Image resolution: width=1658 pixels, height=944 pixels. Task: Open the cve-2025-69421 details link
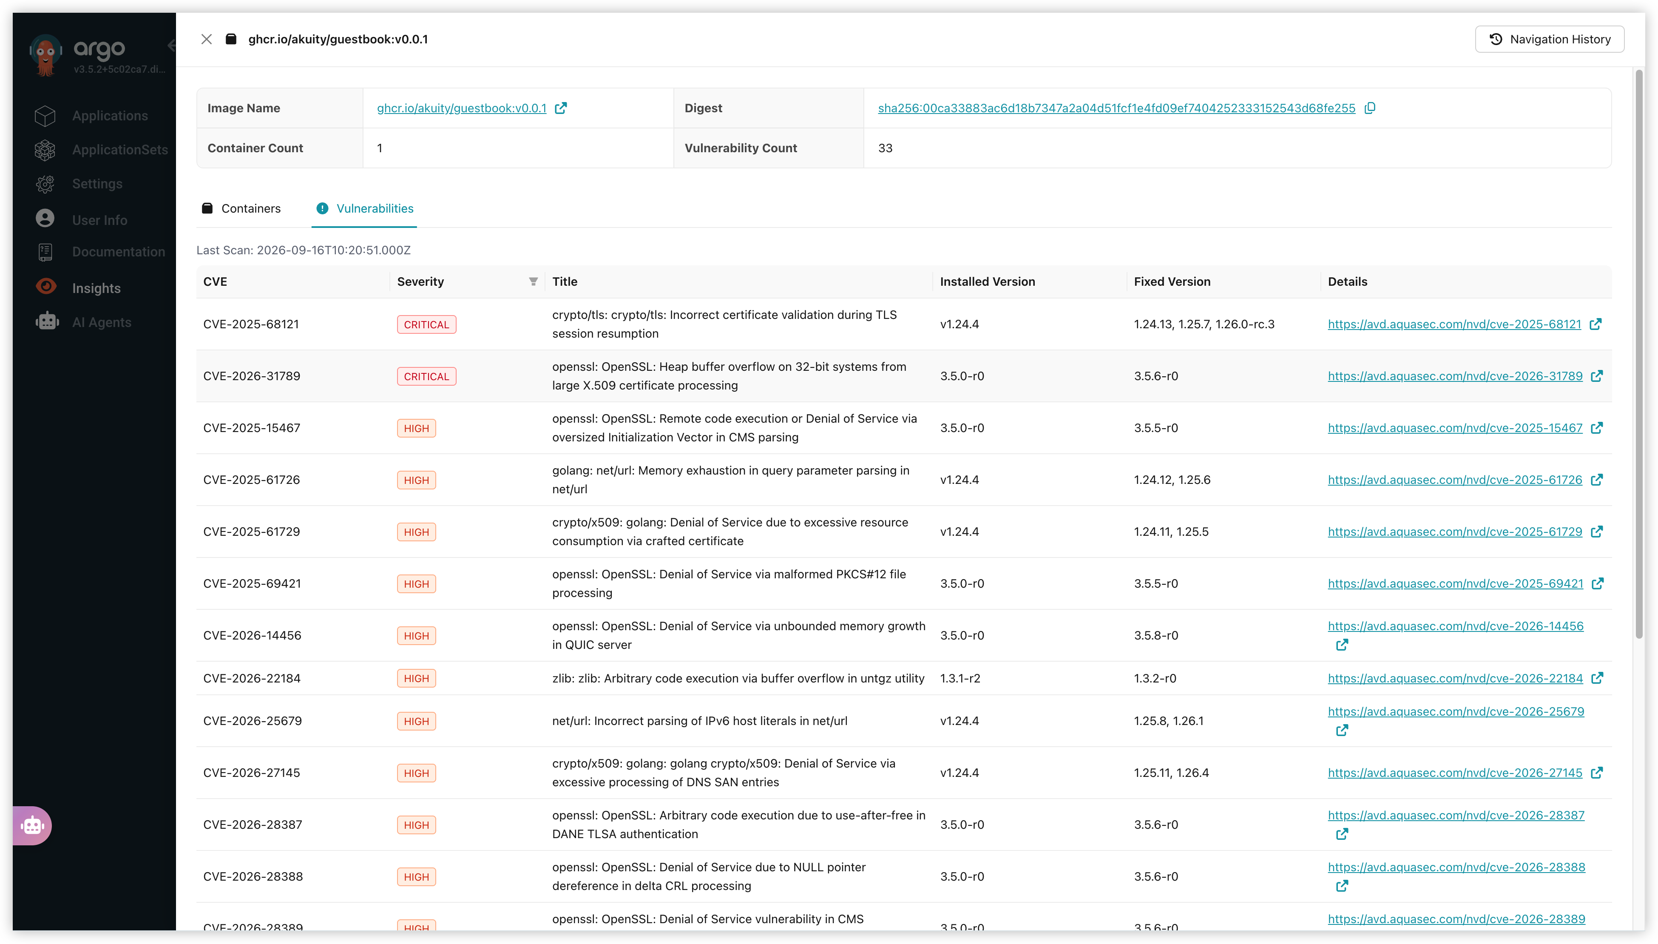pyautogui.click(x=1455, y=583)
